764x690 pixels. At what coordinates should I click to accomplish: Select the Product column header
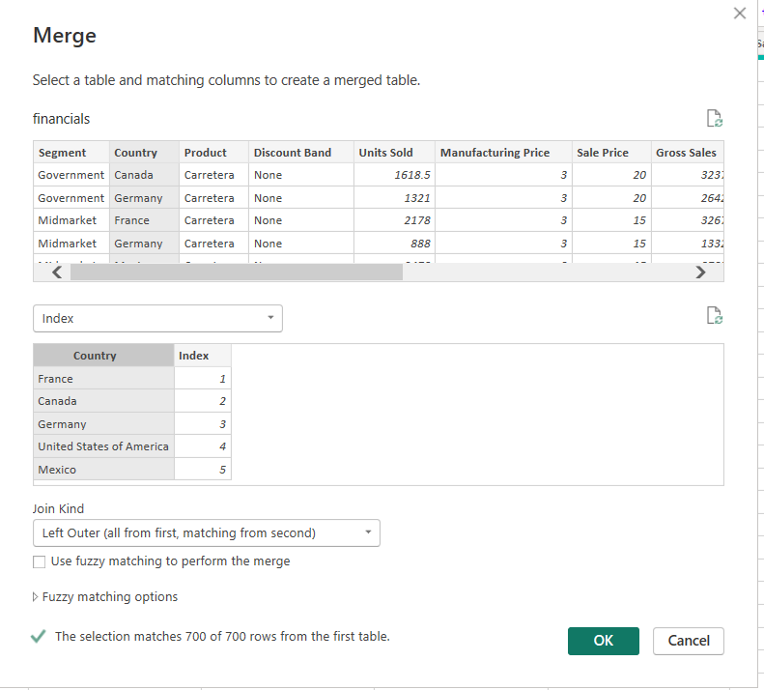click(213, 153)
